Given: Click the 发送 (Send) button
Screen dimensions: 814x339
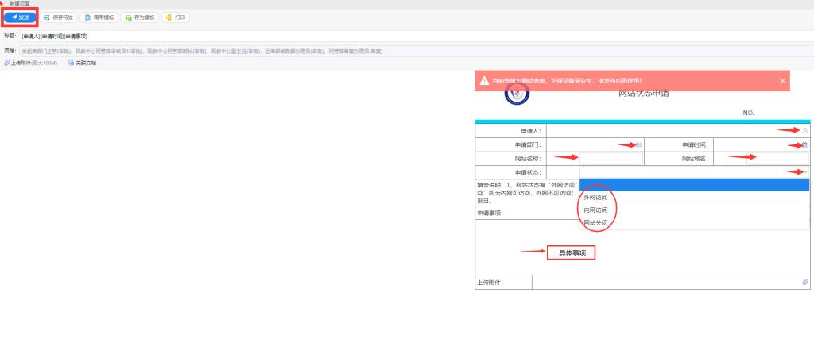Looking at the screenshot, I should click(x=20, y=17).
